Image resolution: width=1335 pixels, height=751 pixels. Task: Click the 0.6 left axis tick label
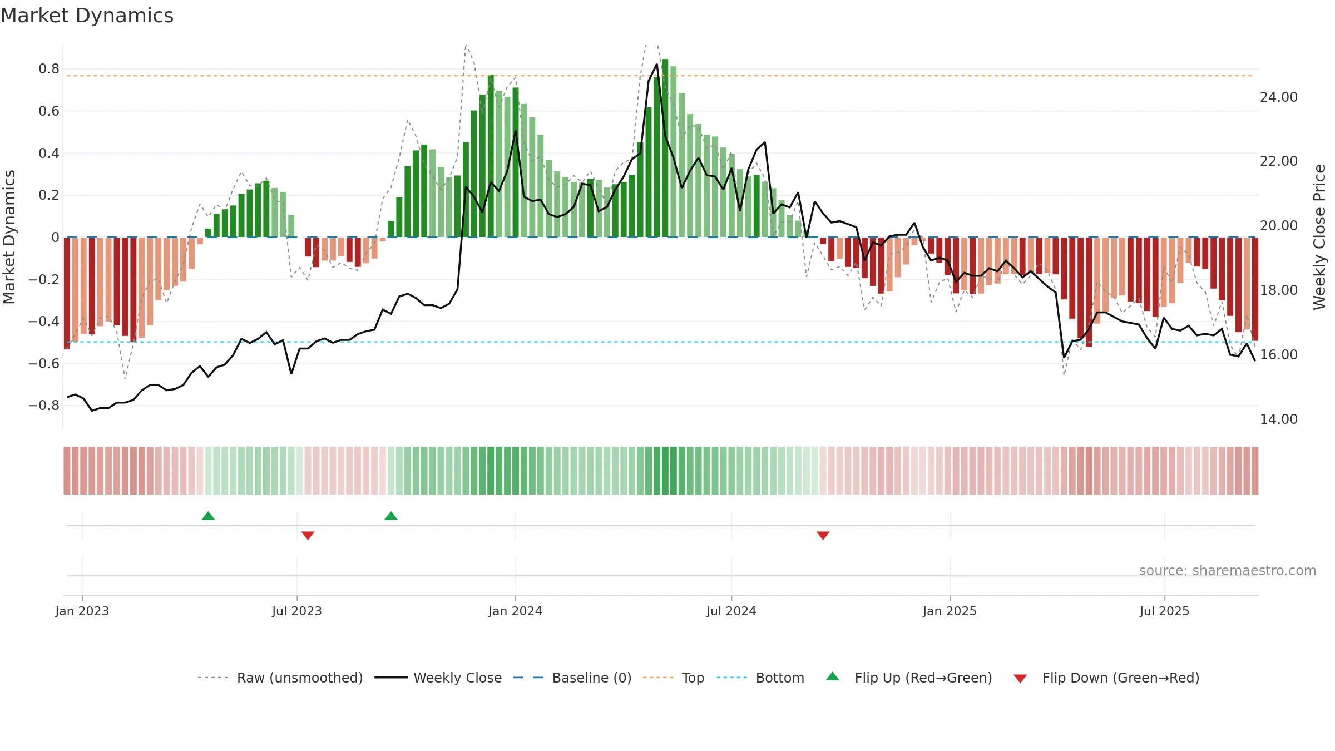click(x=49, y=111)
